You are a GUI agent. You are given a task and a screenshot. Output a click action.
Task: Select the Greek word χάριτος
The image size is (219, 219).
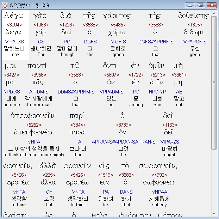click(117, 16)
